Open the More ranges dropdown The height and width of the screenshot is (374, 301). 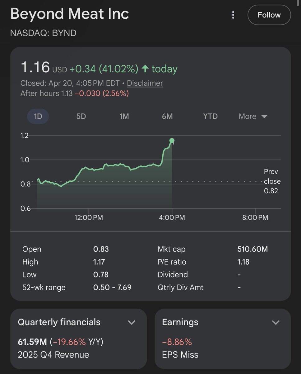click(253, 117)
